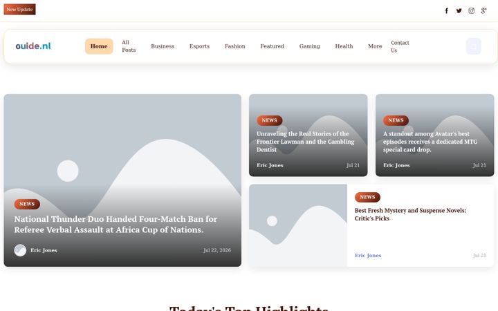The width and height of the screenshot is (498, 311).
Task: Click Eric Jones on Frontier Lawman card
Action: coord(270,165)
